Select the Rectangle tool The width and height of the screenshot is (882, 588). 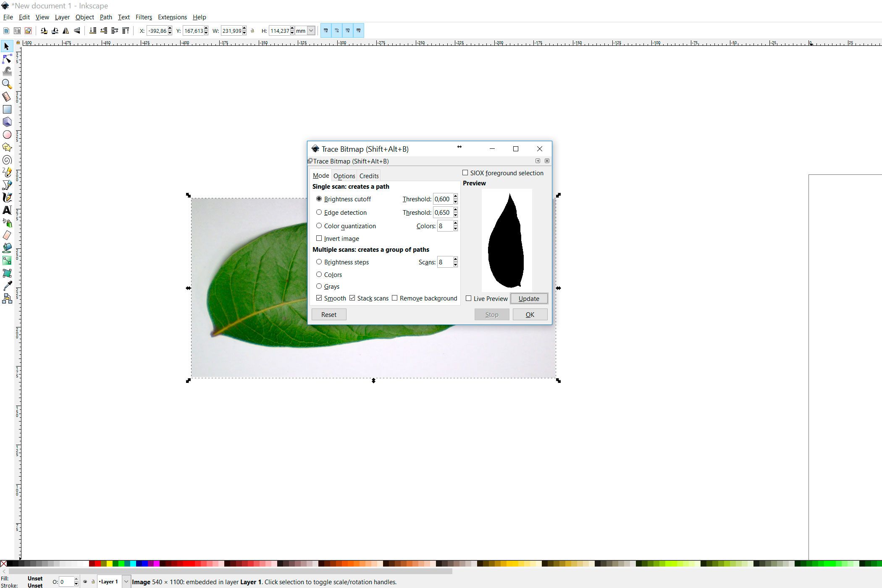tap(7, 109)
